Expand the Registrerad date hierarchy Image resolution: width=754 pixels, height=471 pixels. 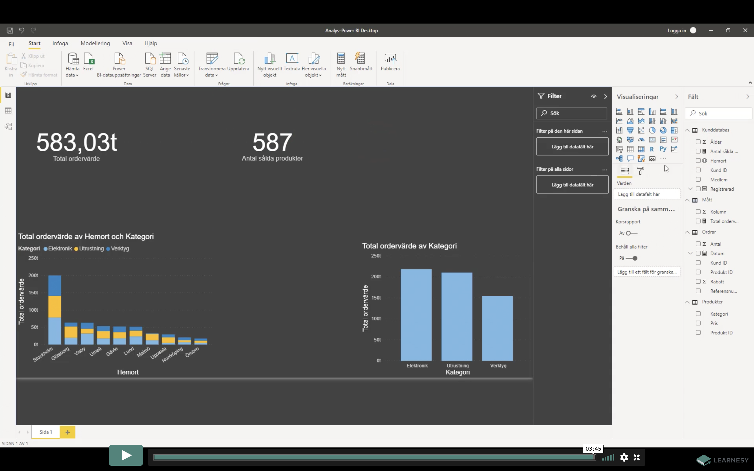[x=690, y=189]
